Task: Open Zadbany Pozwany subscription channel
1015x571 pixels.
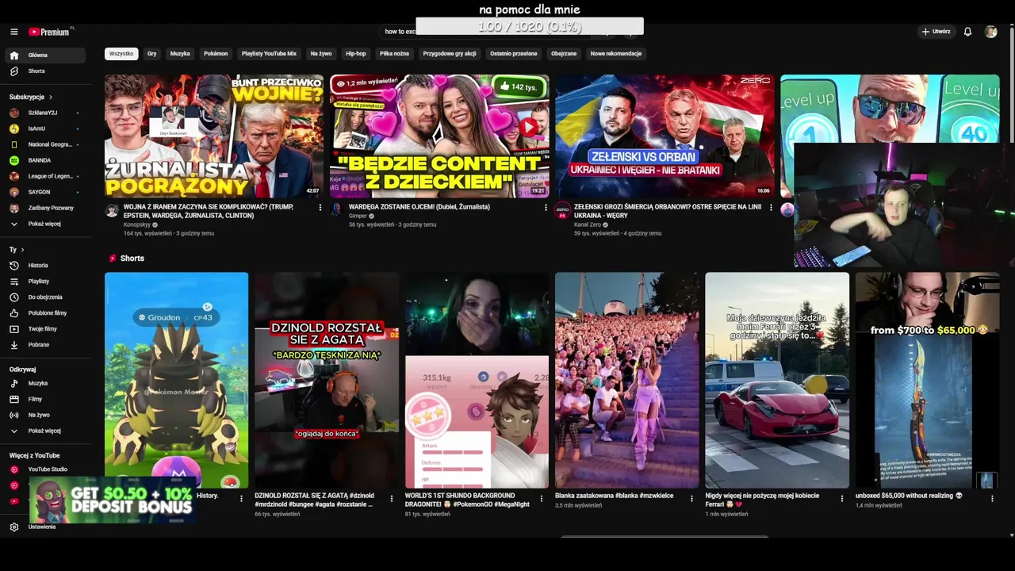Action: click(x=44, y=208)
